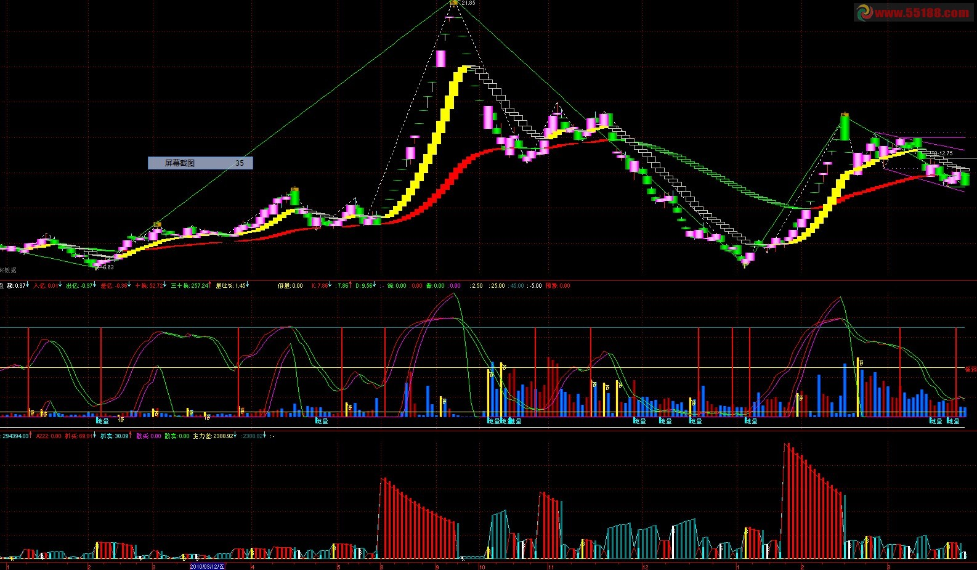Click the 屏幕截图 35 label box
The height and width of the screenshot is (570, 977).
click(200, 163)
